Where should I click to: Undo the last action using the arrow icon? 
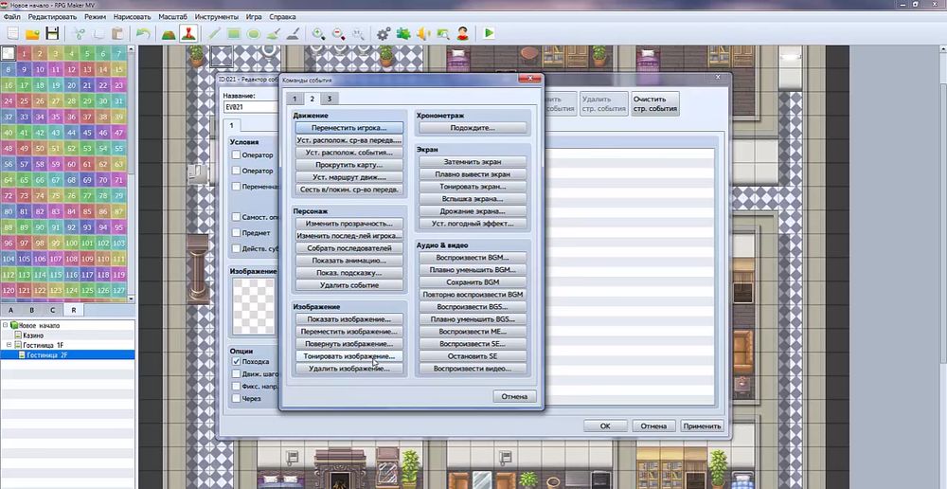point(143,34)
